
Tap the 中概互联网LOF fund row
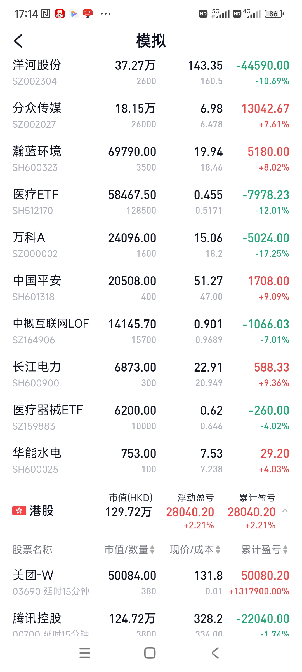(x=151, y=331)
